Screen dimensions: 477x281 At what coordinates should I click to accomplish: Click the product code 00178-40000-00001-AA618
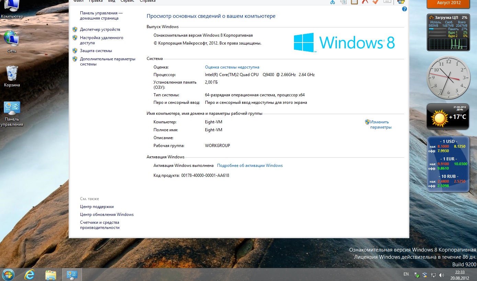pyautogui.click(x=205, y=175)
